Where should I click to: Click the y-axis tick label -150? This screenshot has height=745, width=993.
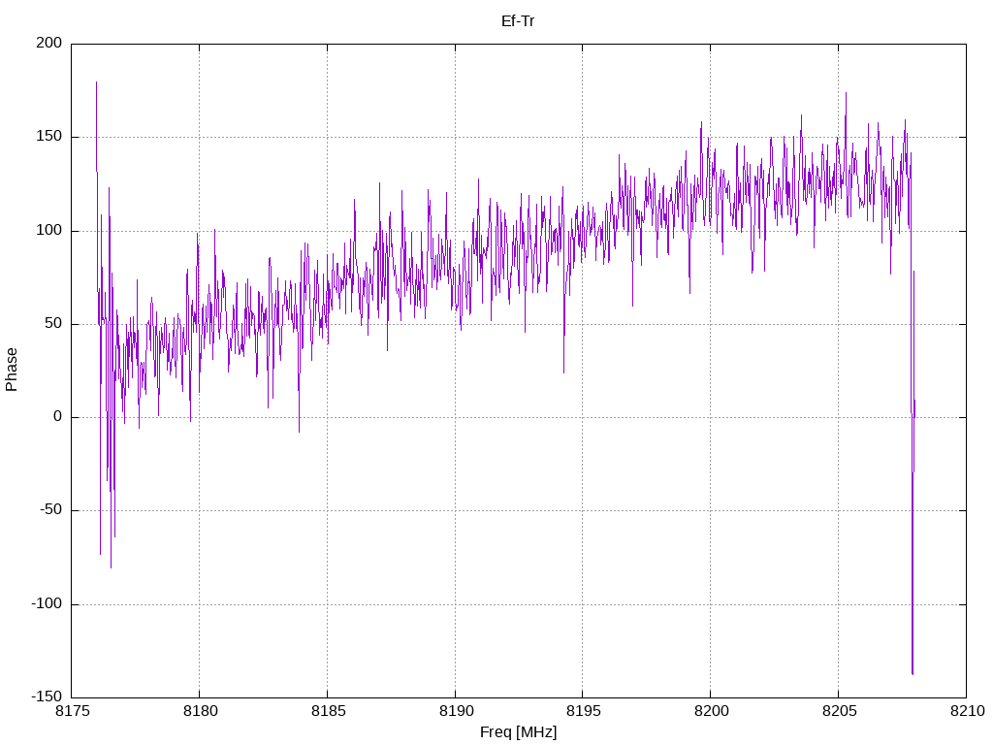tap(47, 696)
